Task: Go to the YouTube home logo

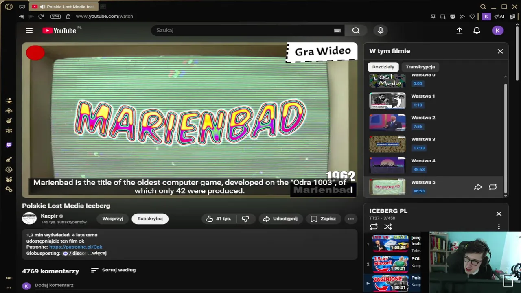Action: (59, 31)
